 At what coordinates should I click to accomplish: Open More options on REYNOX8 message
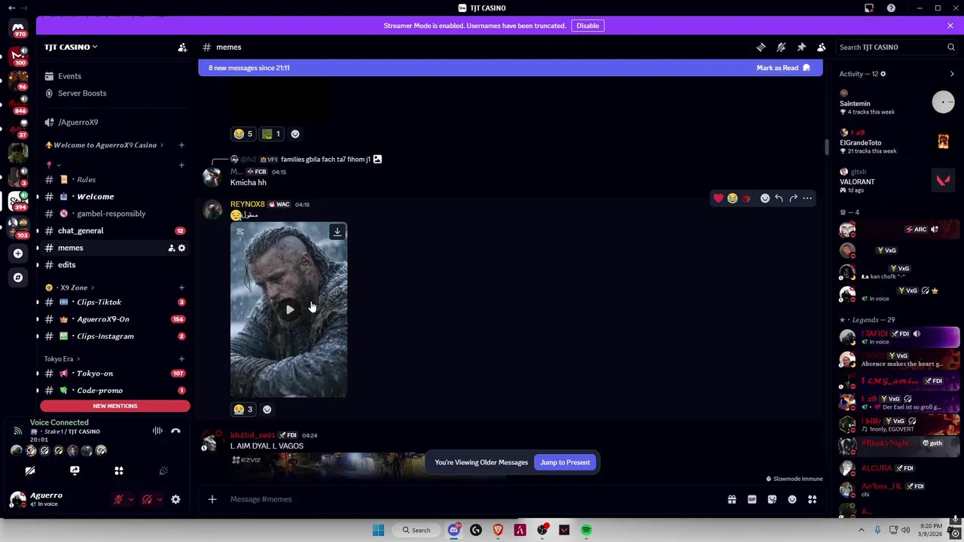point(807,198)
